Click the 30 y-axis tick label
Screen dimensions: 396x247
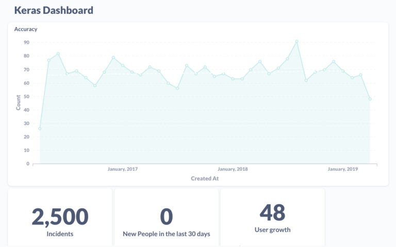[x=26, y=123]
